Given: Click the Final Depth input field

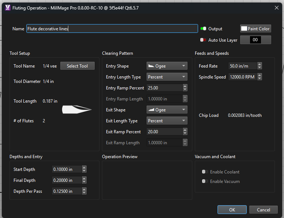Looking at the screenshot, I should click(67, 180).
